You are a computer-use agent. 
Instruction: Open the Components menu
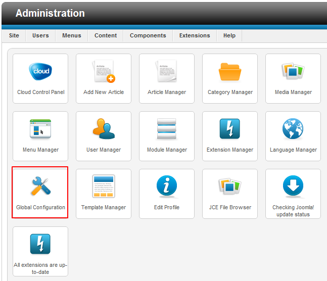[x=148, y=36]
